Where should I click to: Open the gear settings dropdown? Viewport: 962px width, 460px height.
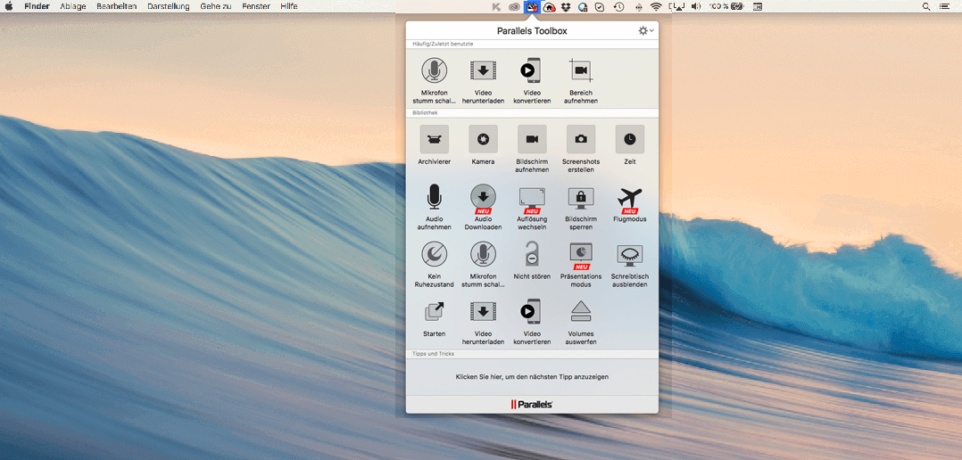pyautogui.click(x=645, y=31)
